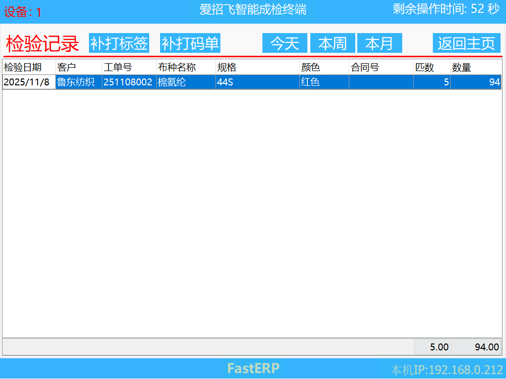This screenshot has height=379, width=506.
Task: Click the 补打标签 reprint label button
Action: pos(119,43)
